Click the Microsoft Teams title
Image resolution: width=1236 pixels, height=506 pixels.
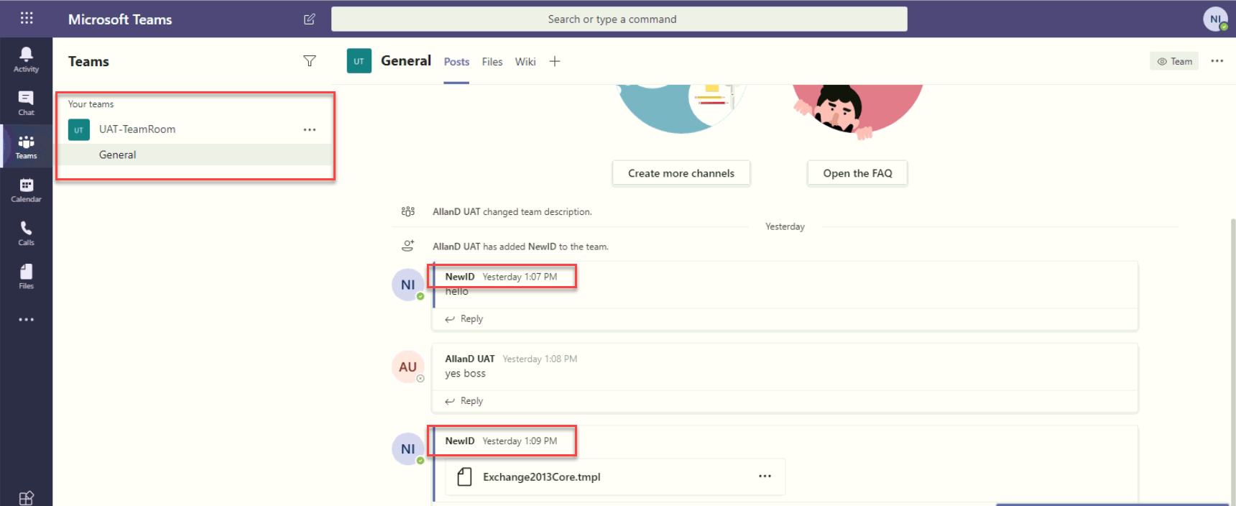[x=120, y=19]
